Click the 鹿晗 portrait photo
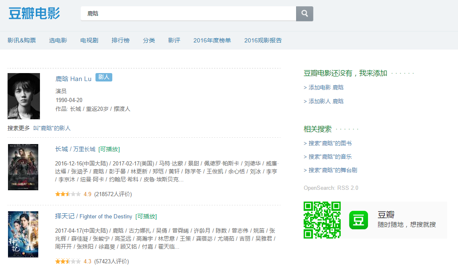The height and width of the screenshot is (265, 458). point(24,96)
